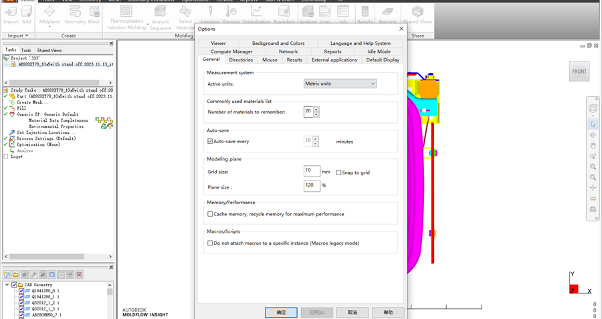The height and width of the screenshot is (319, 602).
Task: Toggle the Auto-save every checkbox
Action: coord(210,141)
